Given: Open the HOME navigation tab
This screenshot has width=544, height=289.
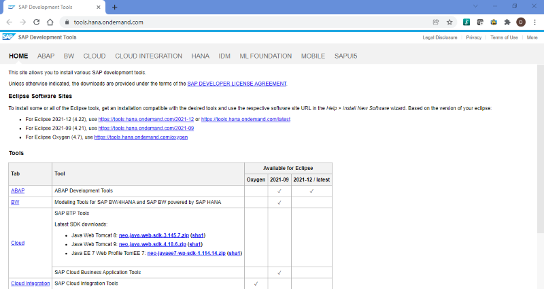Looking at the screenshot, I should pos(18,56).
